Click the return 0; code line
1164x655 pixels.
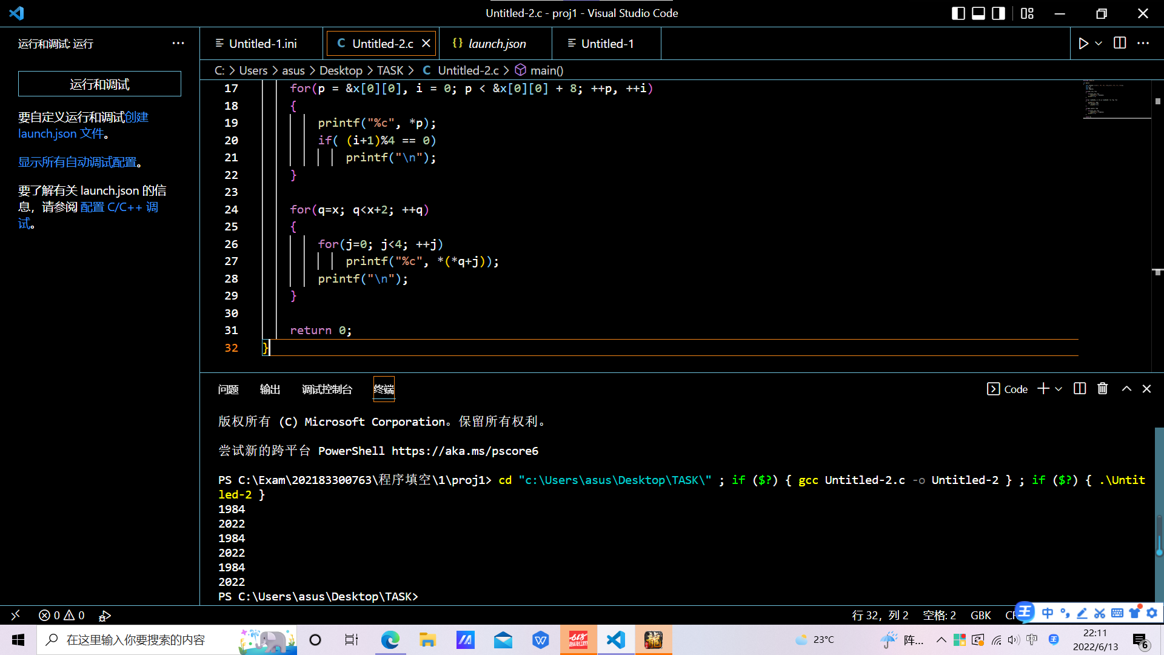[321, 330]
